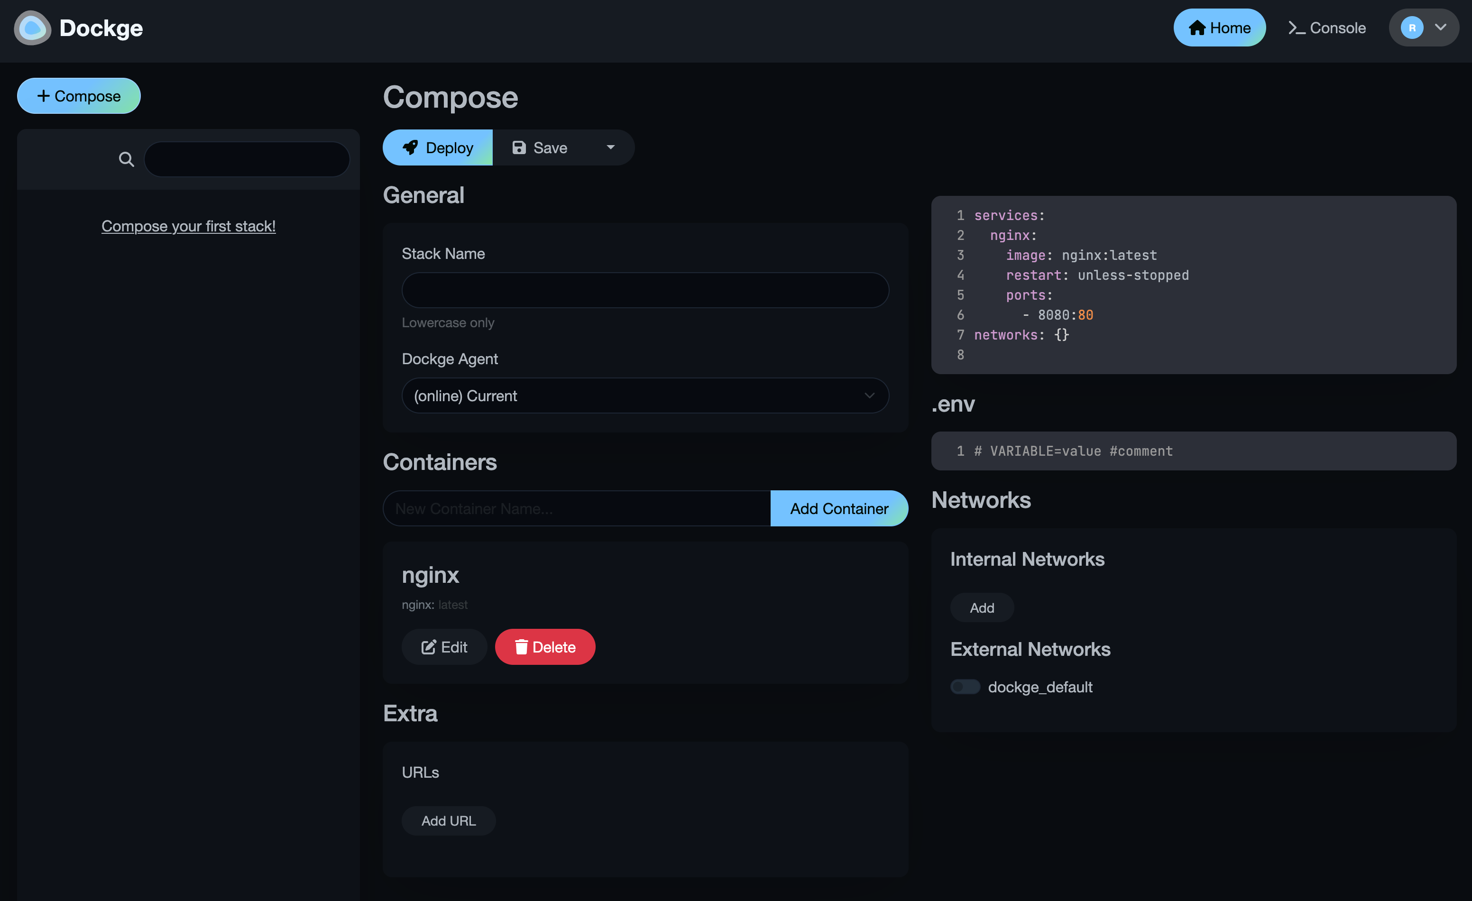The height and width of the screenshot is (901, 1472).
Task: Edit the nginx container
Action: (444, 647)
